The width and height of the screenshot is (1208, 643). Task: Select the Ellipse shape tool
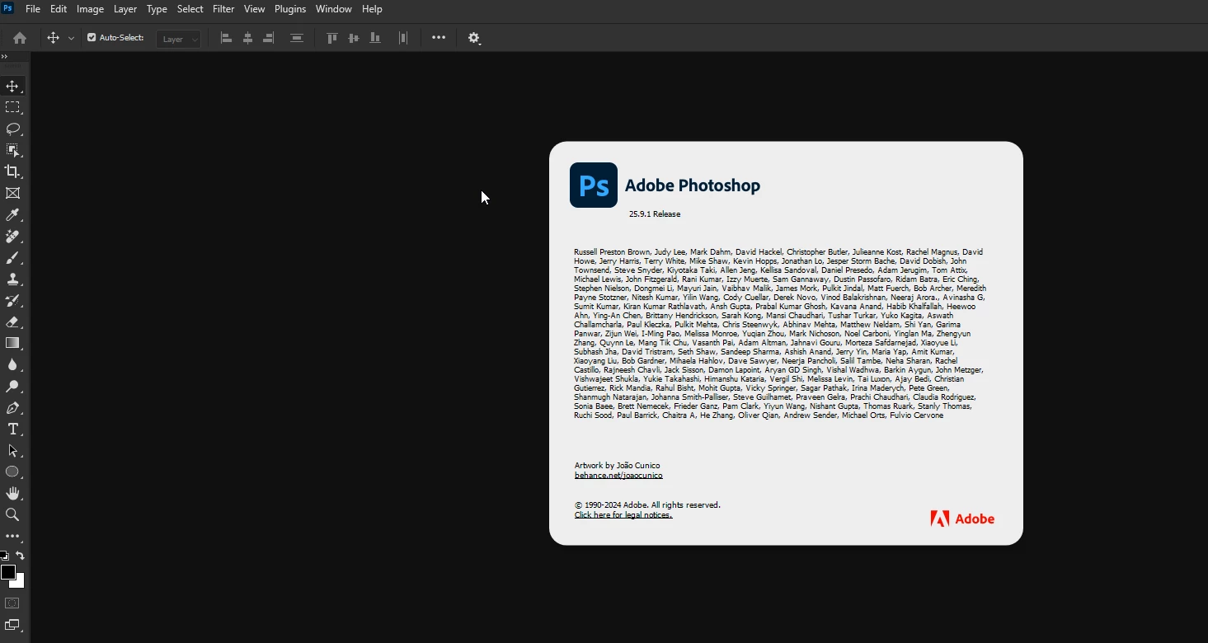(x=12, y=472)
